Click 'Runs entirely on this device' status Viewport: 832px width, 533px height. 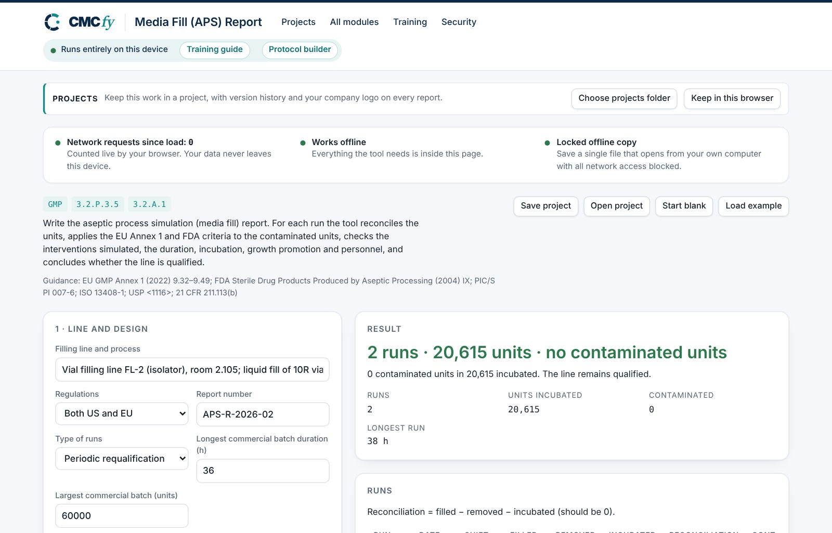point(114,49)
